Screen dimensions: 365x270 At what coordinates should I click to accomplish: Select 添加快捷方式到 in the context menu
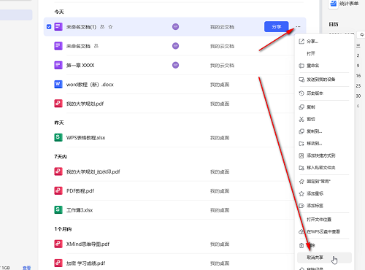click(324, 155)
